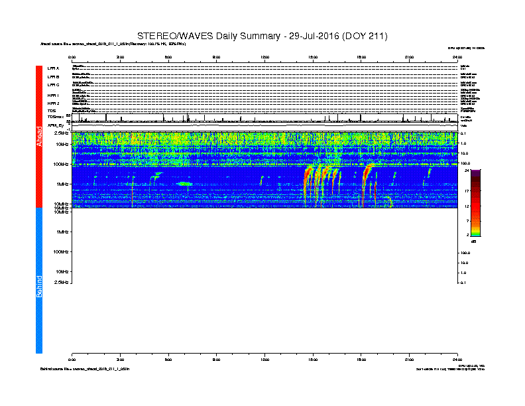This screenshot has height=406, width=525.
Task: Click the 24 label on the color scale
Action: (467, 170)
